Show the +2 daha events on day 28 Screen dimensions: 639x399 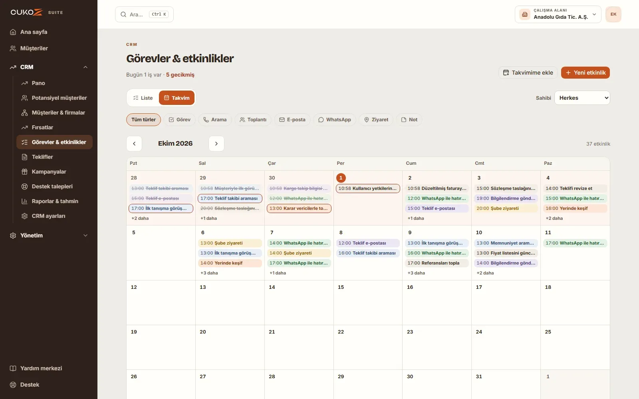point(140,218)
